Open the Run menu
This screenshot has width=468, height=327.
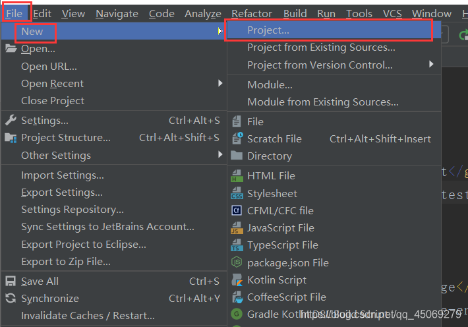326,13
